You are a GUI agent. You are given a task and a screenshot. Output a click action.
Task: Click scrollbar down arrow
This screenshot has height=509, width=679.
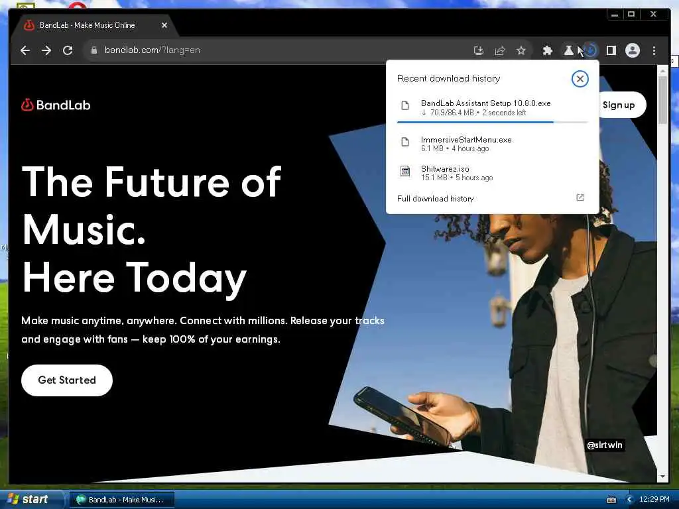click(x=662, y=477)
